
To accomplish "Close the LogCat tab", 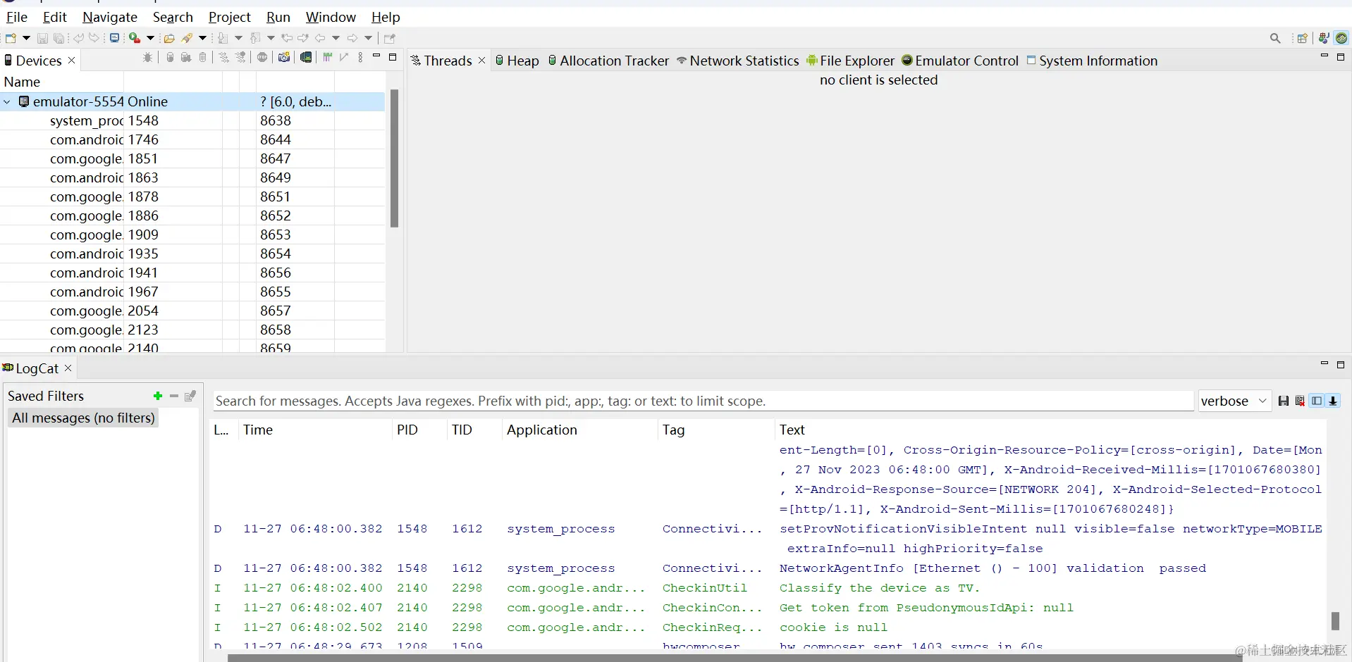I will point(68,368).
